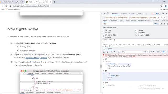Open the Event Listeners tab
Screen dimensions: 168x94
(131, 20)
